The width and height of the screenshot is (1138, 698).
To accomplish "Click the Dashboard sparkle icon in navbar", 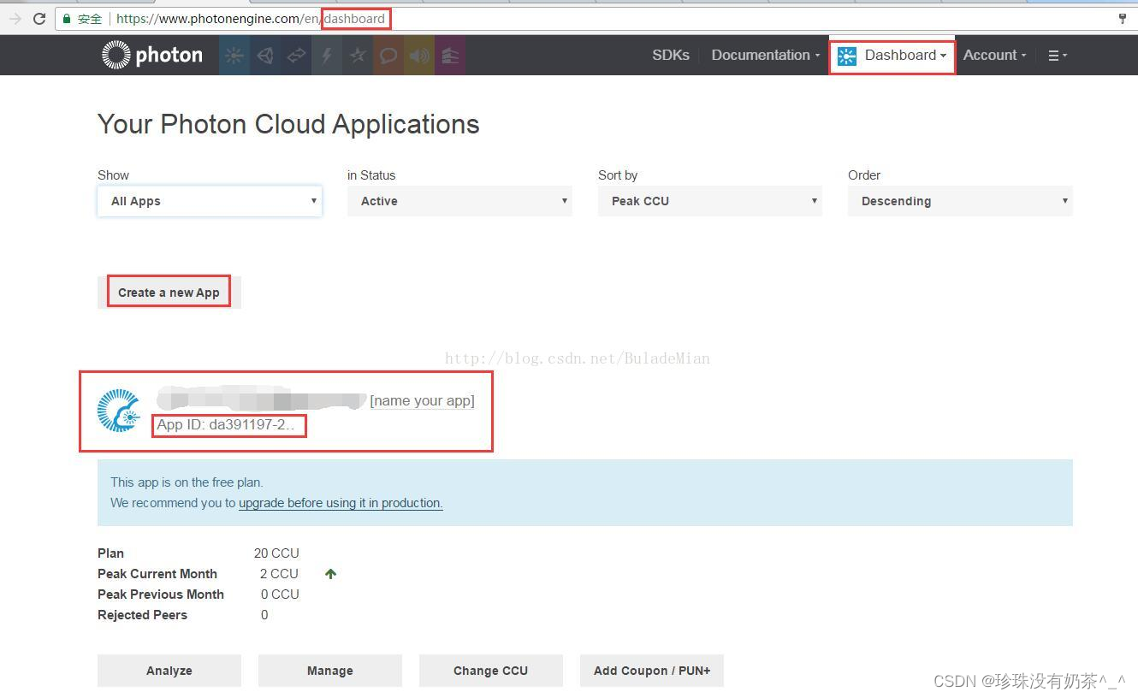I will pos(847,56).
